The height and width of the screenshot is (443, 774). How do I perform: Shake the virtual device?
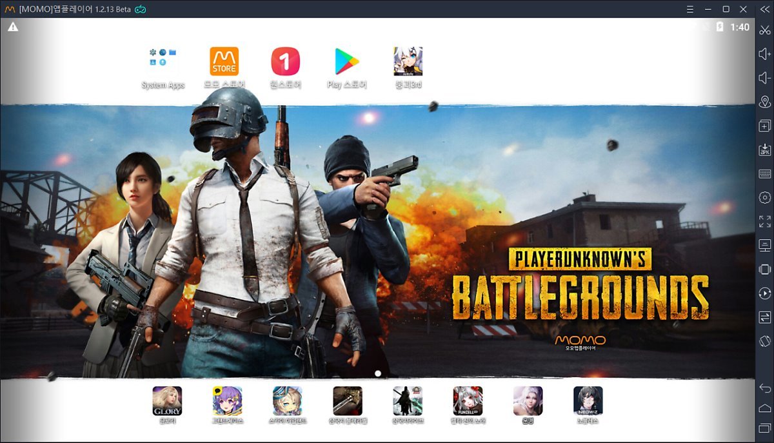764,268
